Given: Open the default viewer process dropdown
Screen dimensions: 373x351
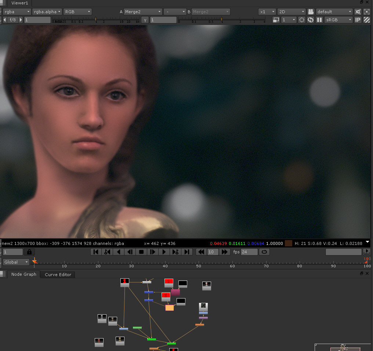Looking at the screenshot, I should [334, 11].
